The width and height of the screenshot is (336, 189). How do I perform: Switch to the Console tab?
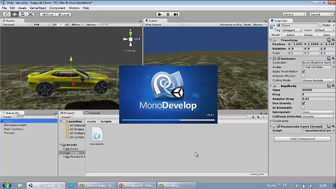(x=93, y=113)
